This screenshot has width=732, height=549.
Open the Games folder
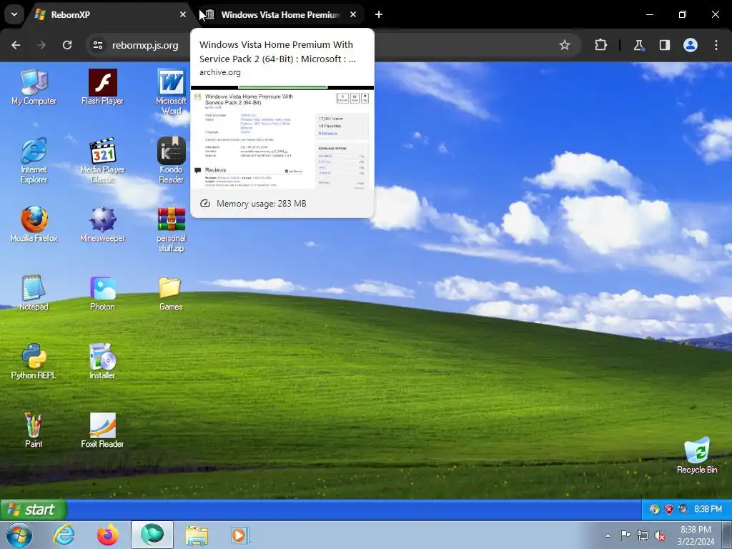171,292
